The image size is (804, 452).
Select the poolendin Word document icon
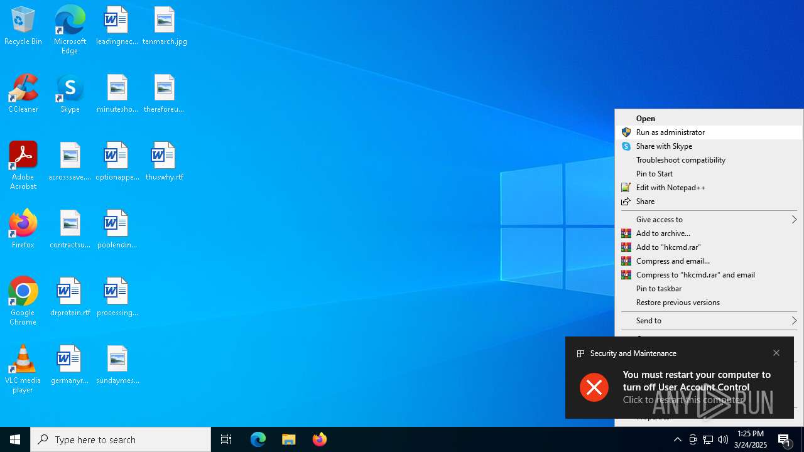point(117,230)
